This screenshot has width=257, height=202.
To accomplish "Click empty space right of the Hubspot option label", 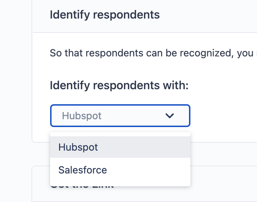I will pyautogui.click(x=150, y=147).
